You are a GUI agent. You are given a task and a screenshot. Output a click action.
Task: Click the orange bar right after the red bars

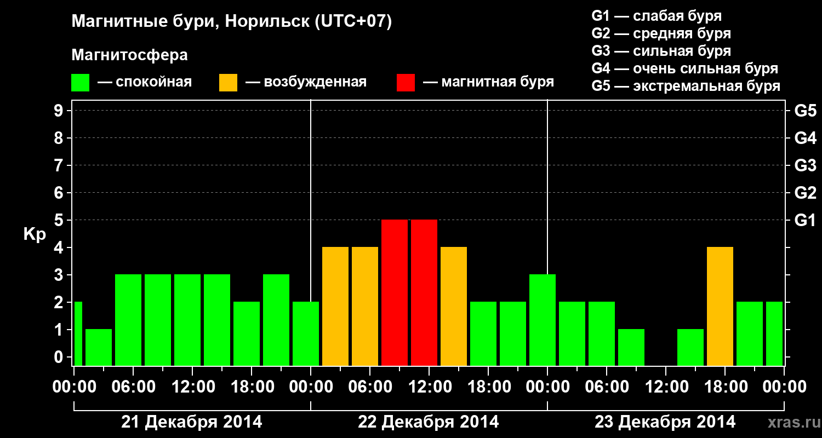coord(454,307)
